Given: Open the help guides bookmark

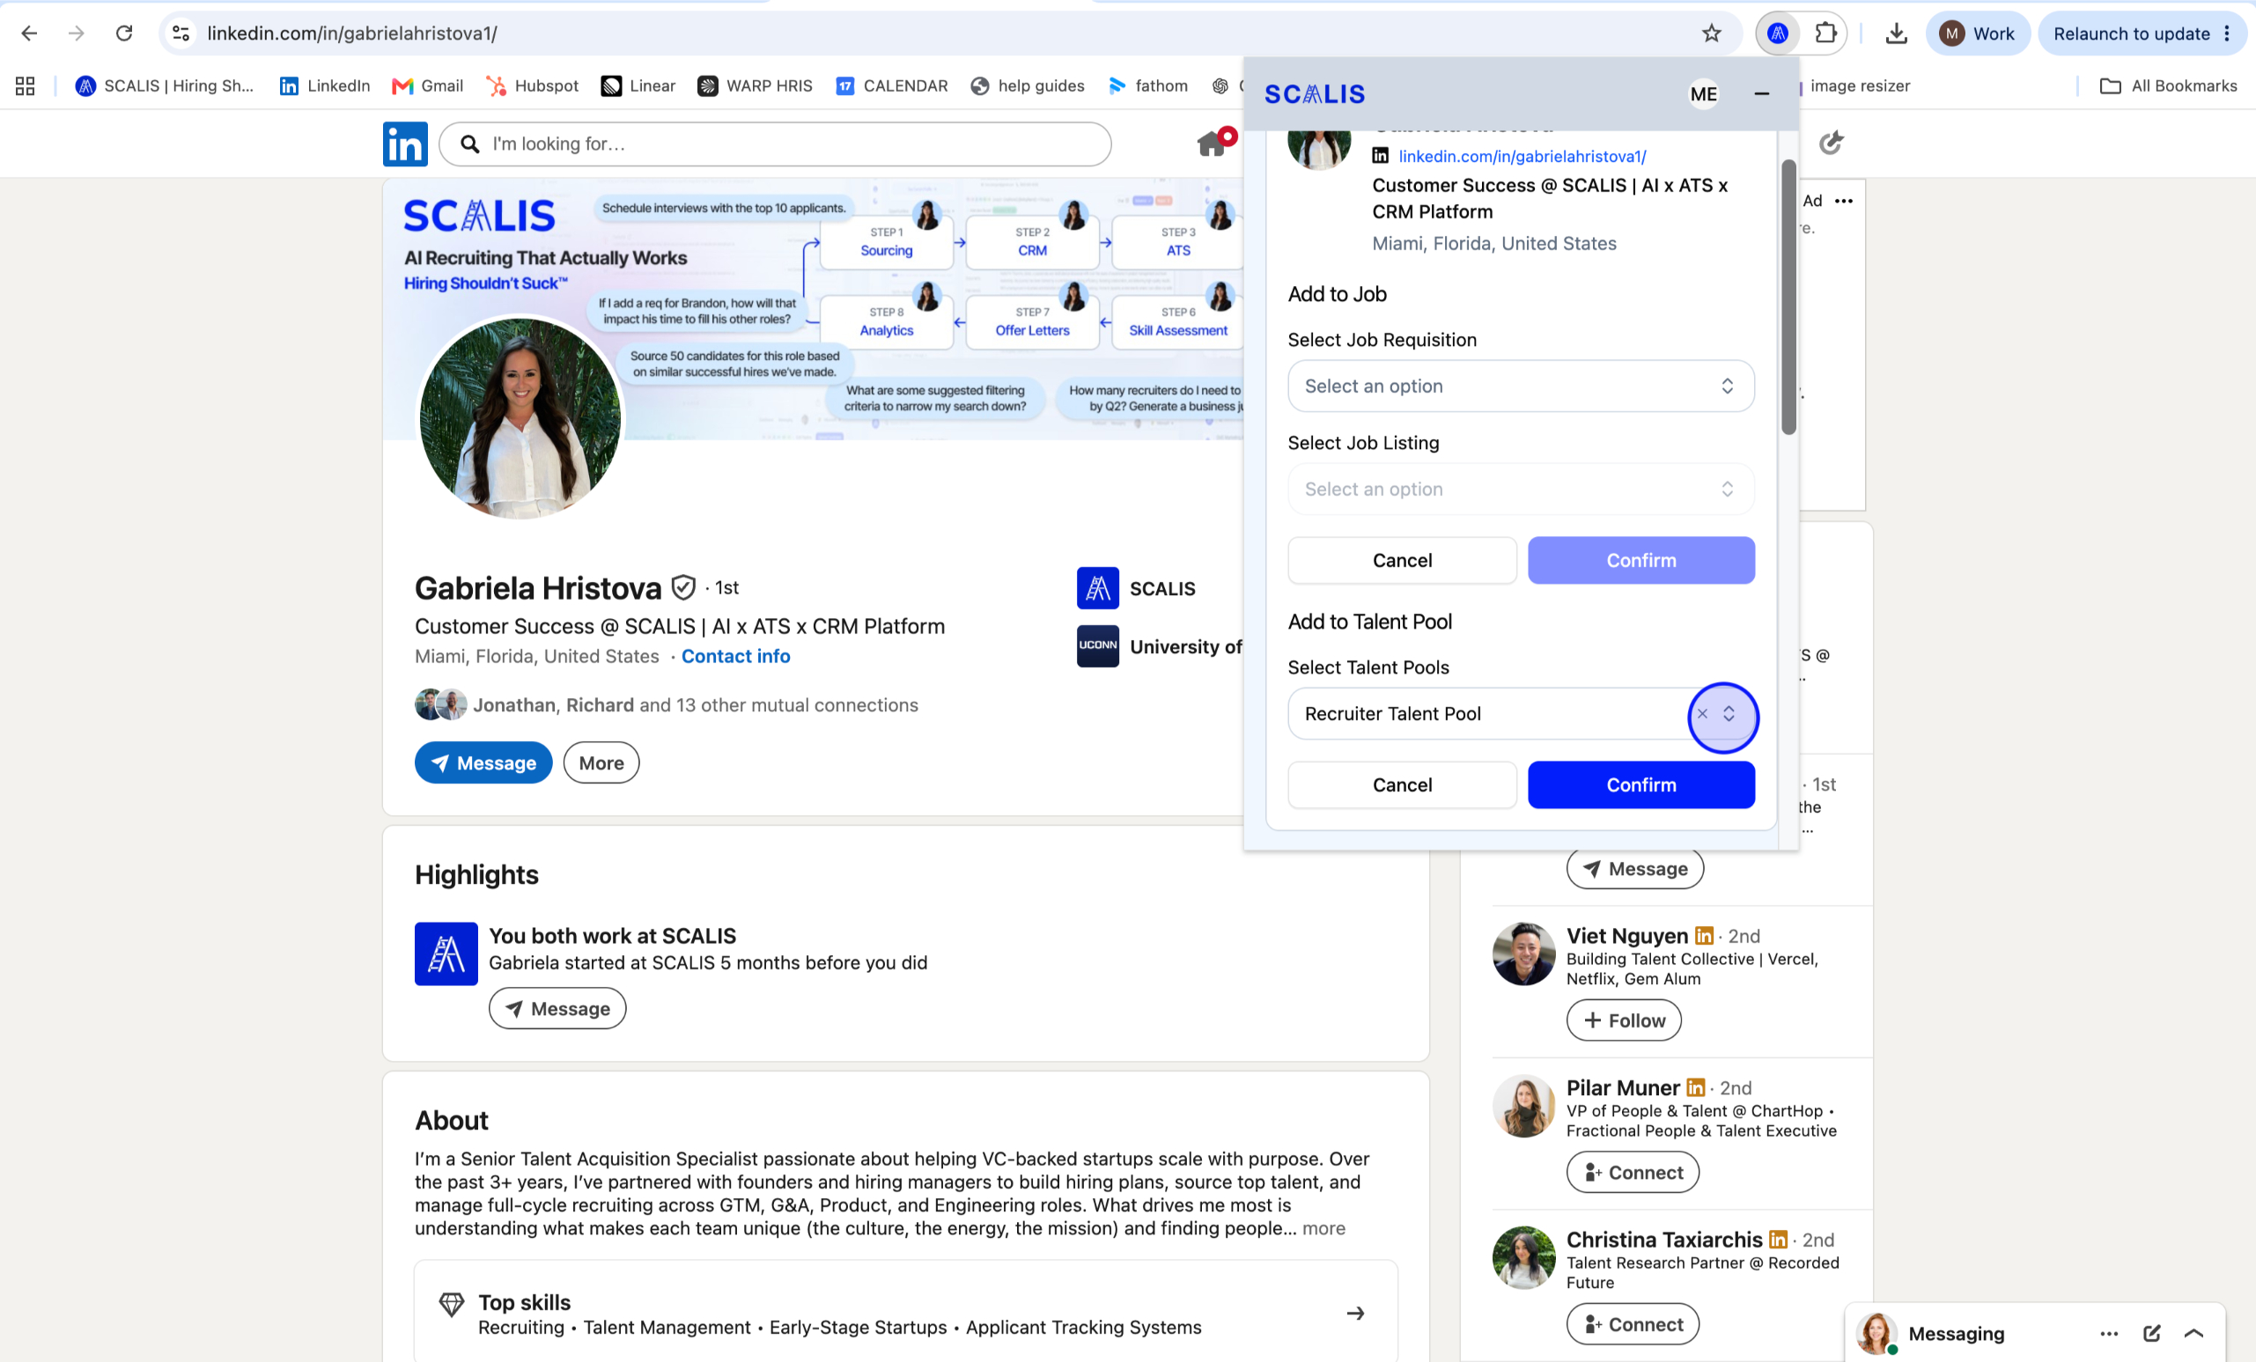Looking at the screenshot, I should [x=1028, y=86].
